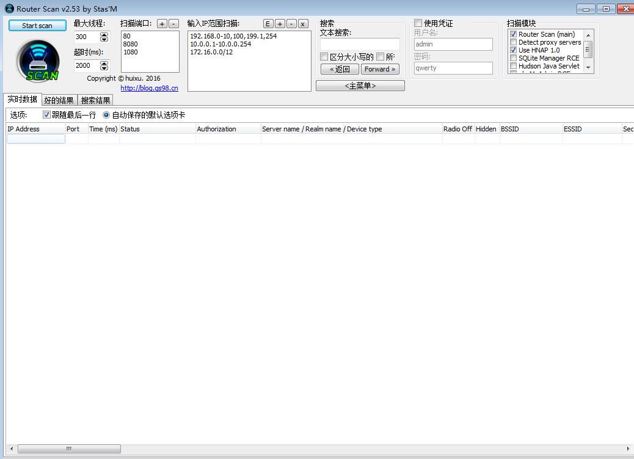Screen dimensions: 634x459
Task: Increase timeout ms with up spinner
Action: click(x=104, y=63)
